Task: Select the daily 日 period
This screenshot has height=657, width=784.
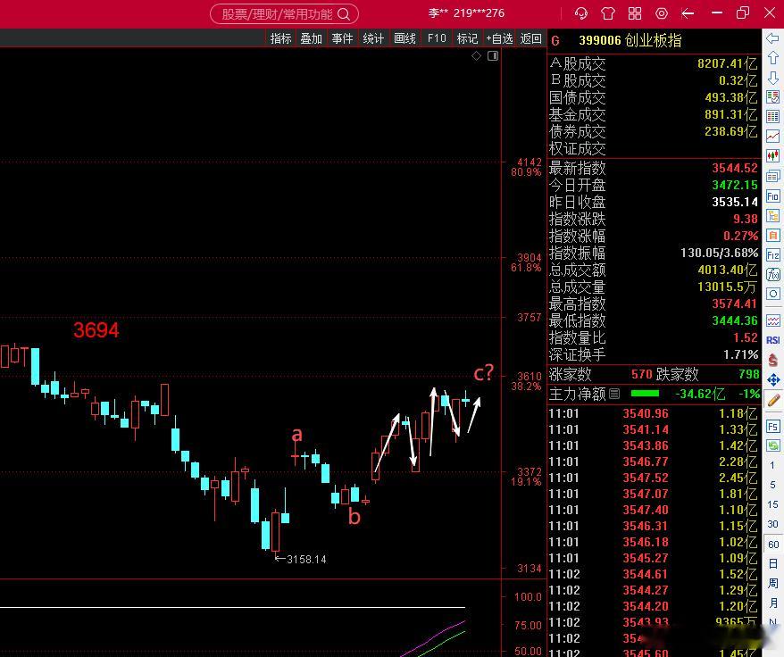Action: tap(772, 563)
